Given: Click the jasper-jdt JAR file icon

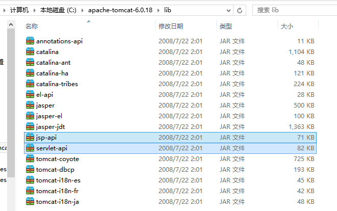Looking at the screenshot, I should click(x=30, y=126).
